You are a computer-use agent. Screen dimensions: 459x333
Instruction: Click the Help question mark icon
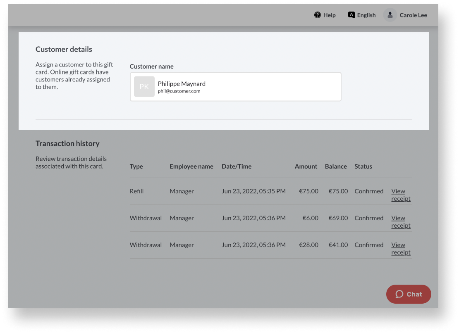point(318,15)
